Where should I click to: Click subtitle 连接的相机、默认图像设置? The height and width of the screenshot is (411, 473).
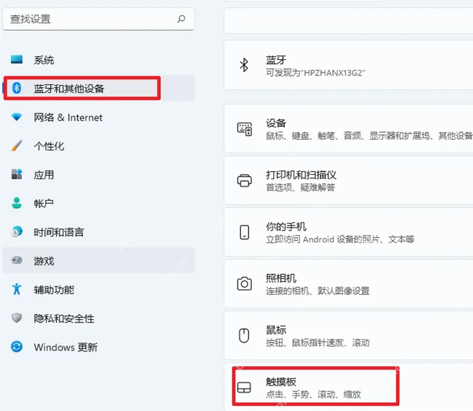[x=318, y=291]
